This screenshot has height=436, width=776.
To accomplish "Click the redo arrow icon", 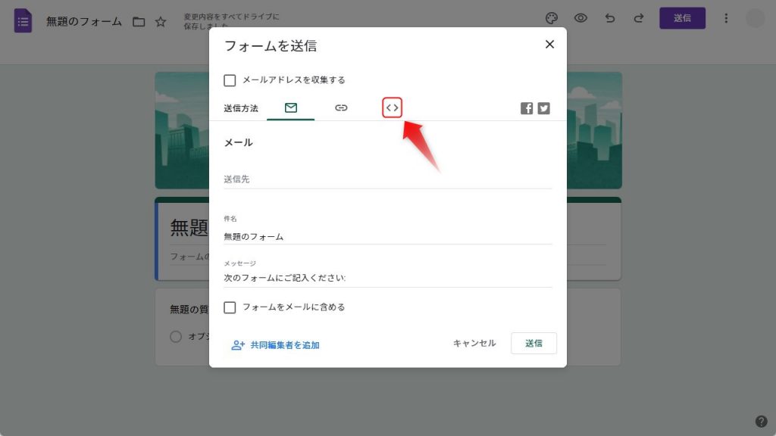I will coord(639,18).
